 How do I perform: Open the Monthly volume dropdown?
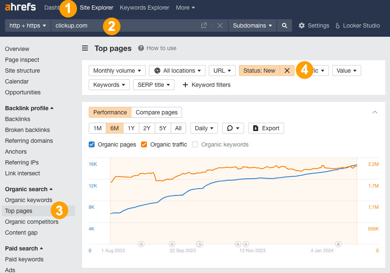117,70
